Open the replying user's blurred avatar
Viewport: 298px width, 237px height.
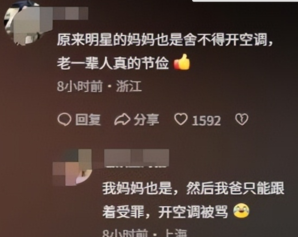(72, 167)
